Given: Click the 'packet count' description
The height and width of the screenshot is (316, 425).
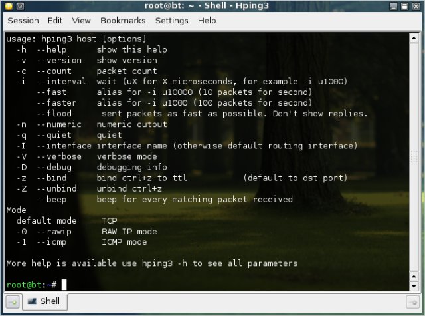Looking at the screenshot, I should pyautogui.click(x=127, y=71).
